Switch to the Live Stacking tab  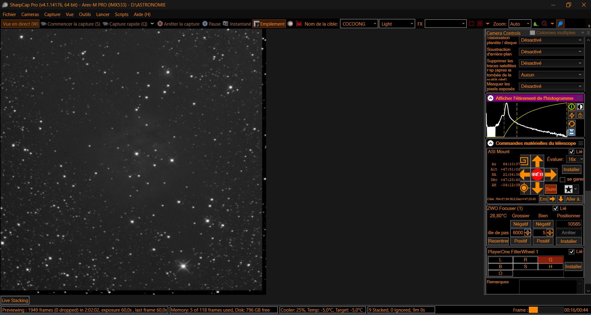tap(15, 300)
